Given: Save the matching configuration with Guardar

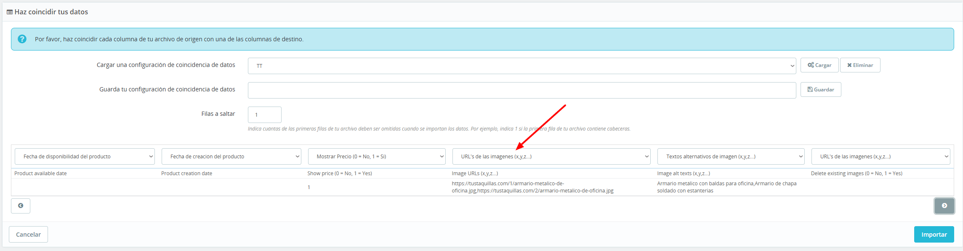Looking at the screenshot, I should [820, 90].
